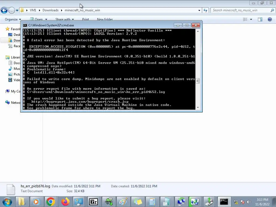Select Pictures library in navigation pane
The image size is (276, 207).
coord(15,74)
